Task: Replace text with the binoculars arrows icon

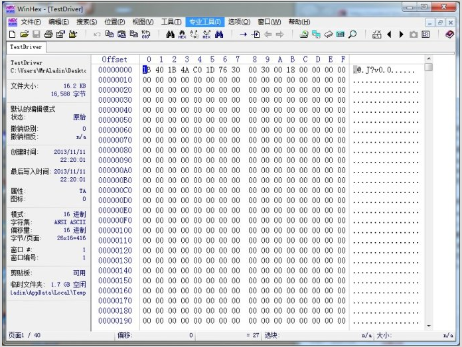Action: point(194,35)
